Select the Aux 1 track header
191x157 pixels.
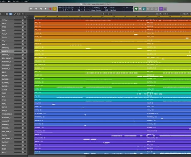(14, 152)
